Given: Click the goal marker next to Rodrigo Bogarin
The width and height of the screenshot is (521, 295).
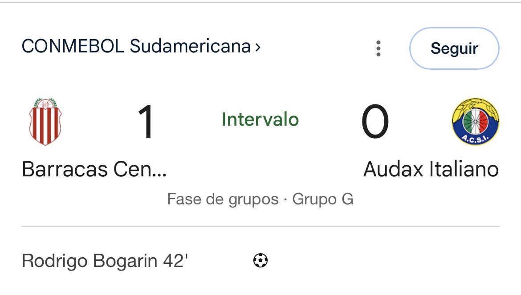Looking at the screenshot, I should [x=259, y=261].
